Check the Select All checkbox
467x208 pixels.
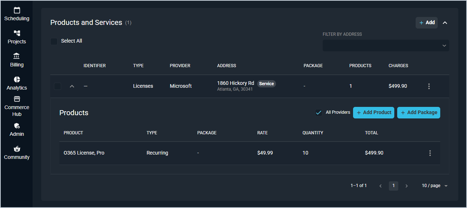pos(54,41)
